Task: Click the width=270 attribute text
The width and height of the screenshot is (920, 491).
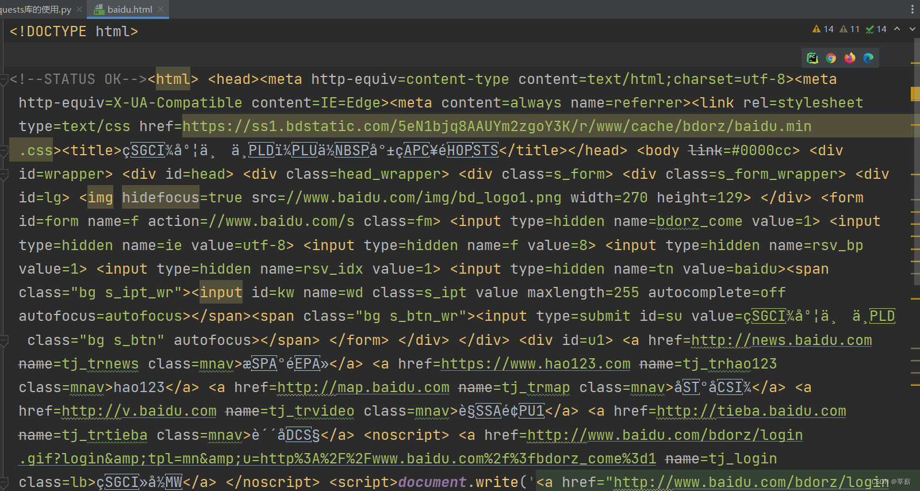Action: click(609, 198)
